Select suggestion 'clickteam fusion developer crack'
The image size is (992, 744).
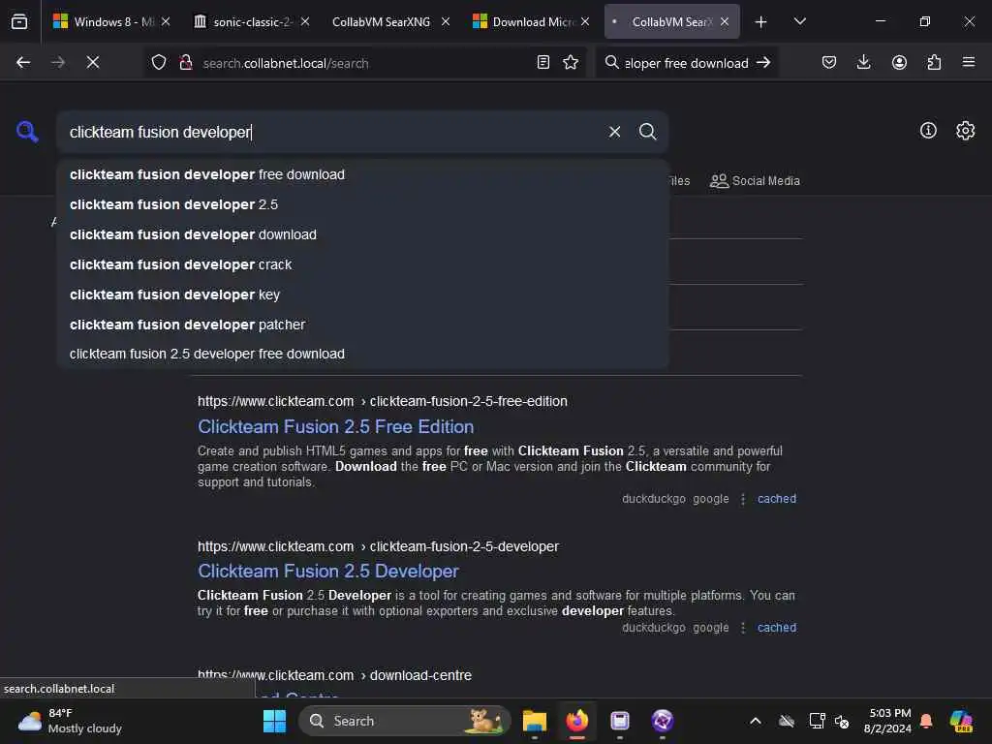362,264
